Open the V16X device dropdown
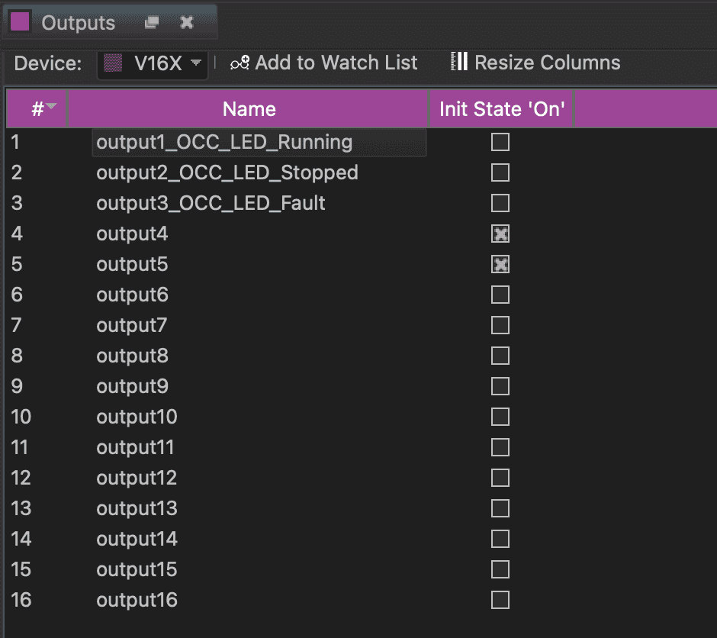This screenshot has height=638, width=717. tap(196, 63)
